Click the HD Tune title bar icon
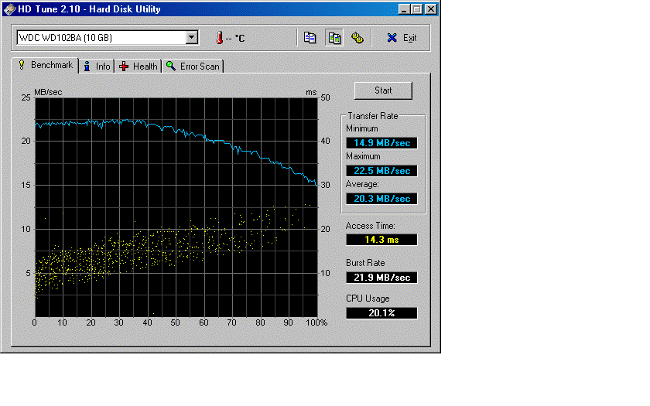Screen dimensions: 650x406 pyautogui.click(x=9, y=9)
